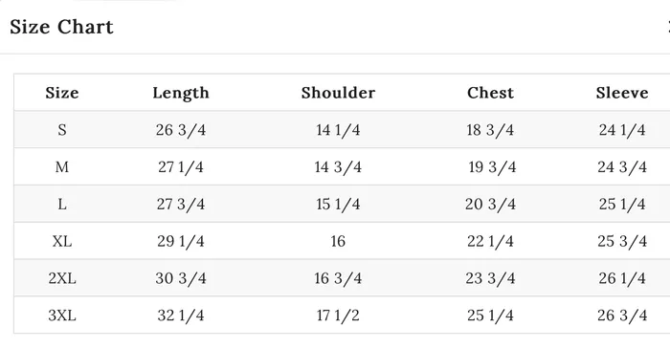
Task: Click the L size row label
Action: [62, 204]
